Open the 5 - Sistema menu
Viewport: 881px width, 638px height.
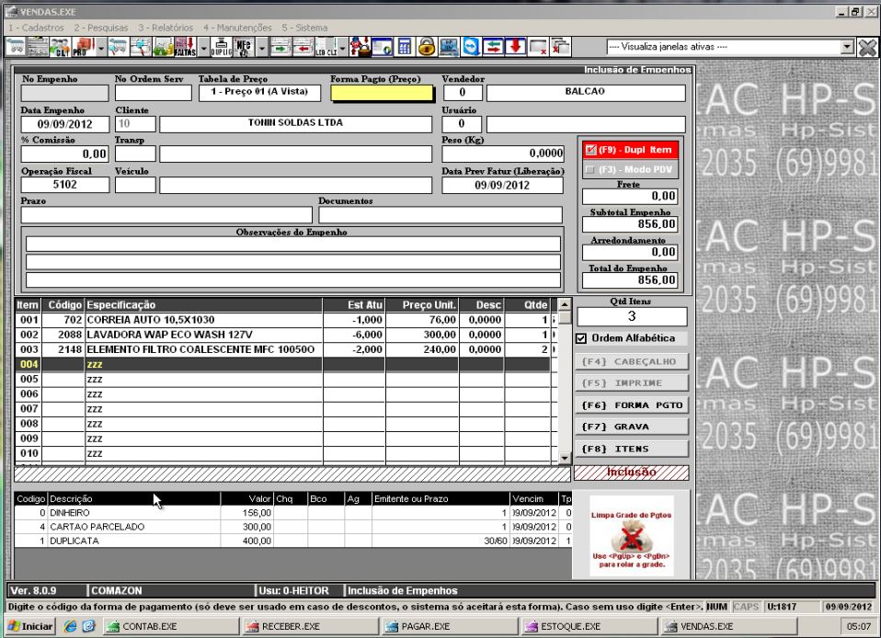tap(304, 28)
